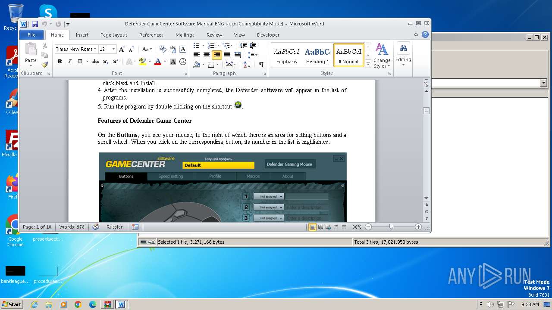Apply the Emphasis style
Image resolution: width=552 pixels, height=310 pixels.
[x=287, y=55]
